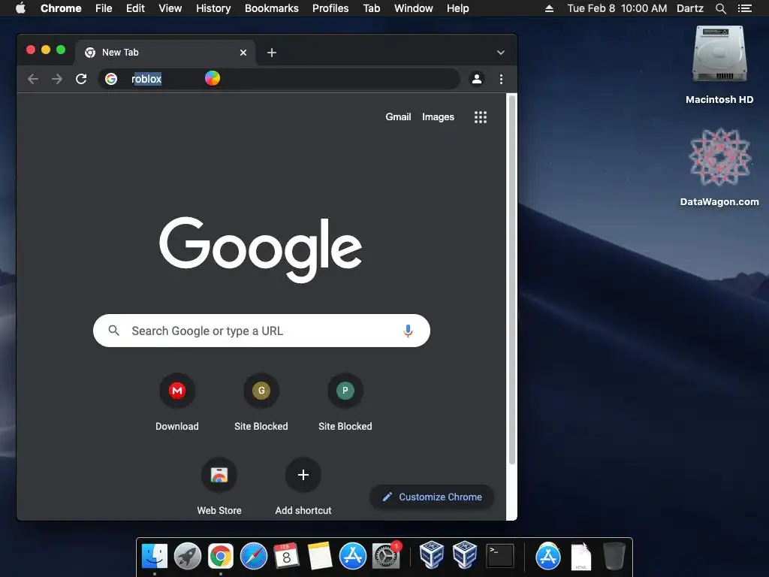Open Finder from the Dock

point(155,557)
